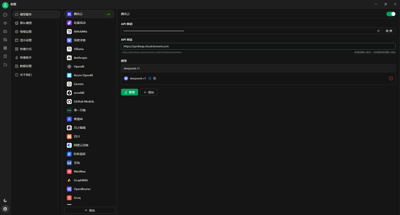Select the 阿里云百炼 provider

point(89,145)
